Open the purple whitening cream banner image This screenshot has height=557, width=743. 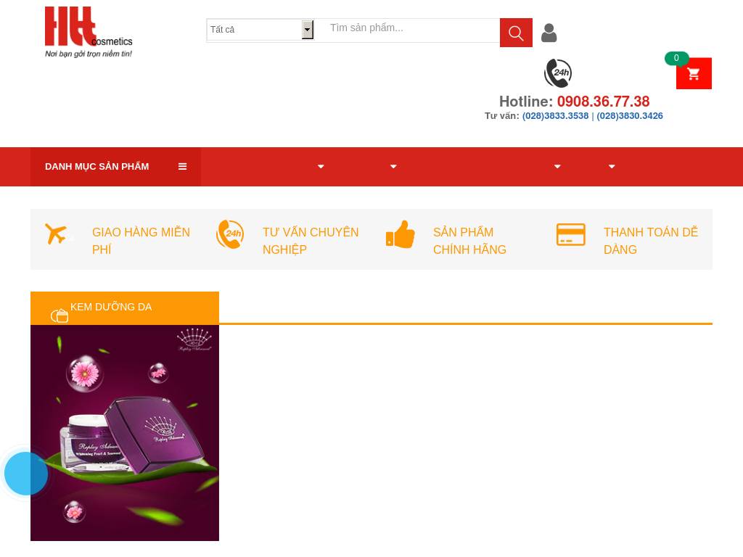[x=125, y=432]
